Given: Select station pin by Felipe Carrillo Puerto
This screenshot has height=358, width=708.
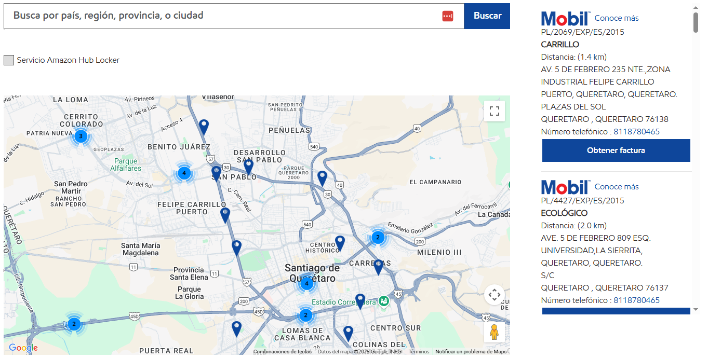Looking at the screenshot, I should click(225, 215).
